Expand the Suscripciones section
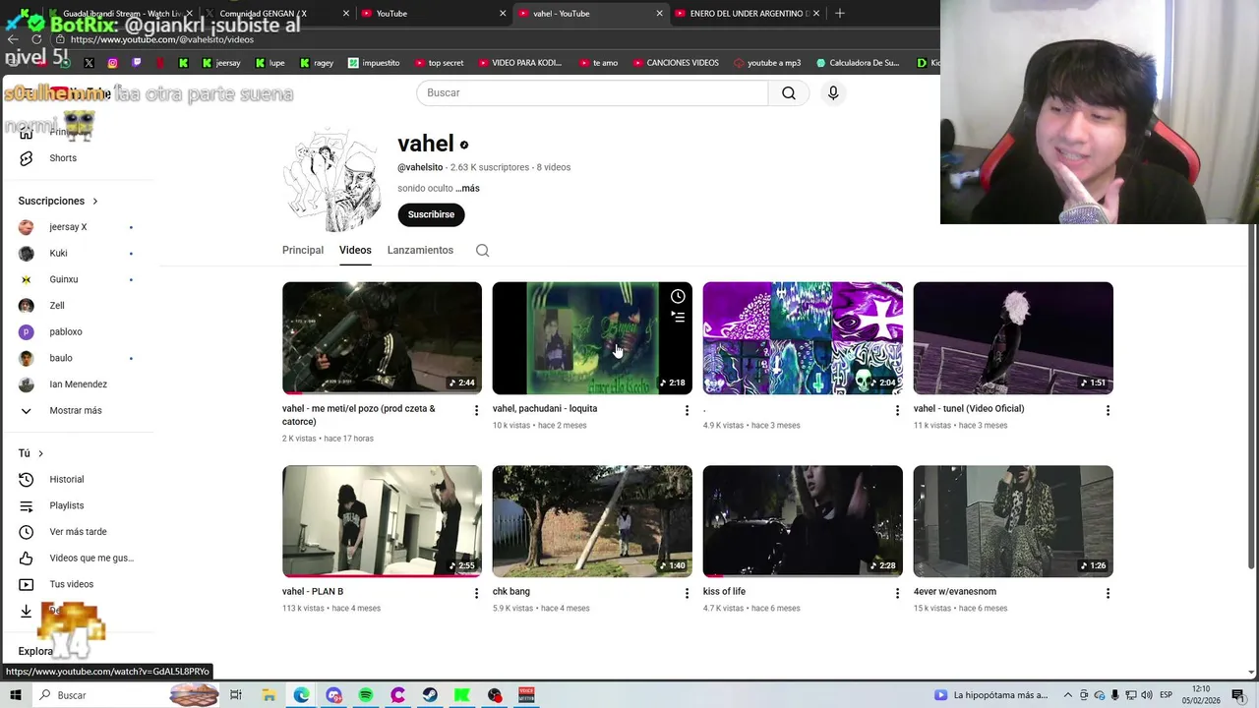Viewport: 1259px width, 708px height. pos(58,201)
